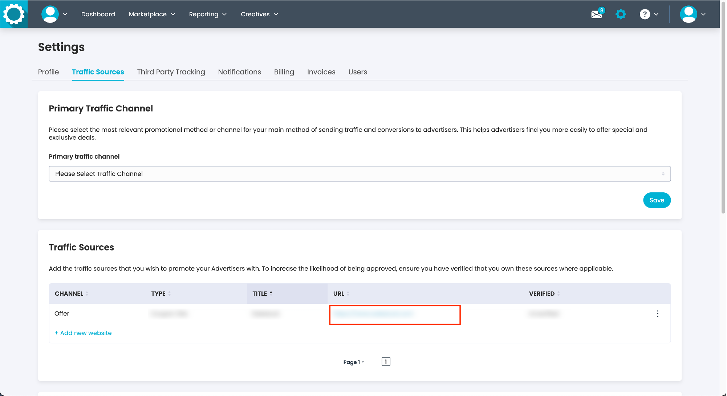This screenshot has height=396, width=727.
Task: Click the left account avatar icon
Action: (50, 15)
